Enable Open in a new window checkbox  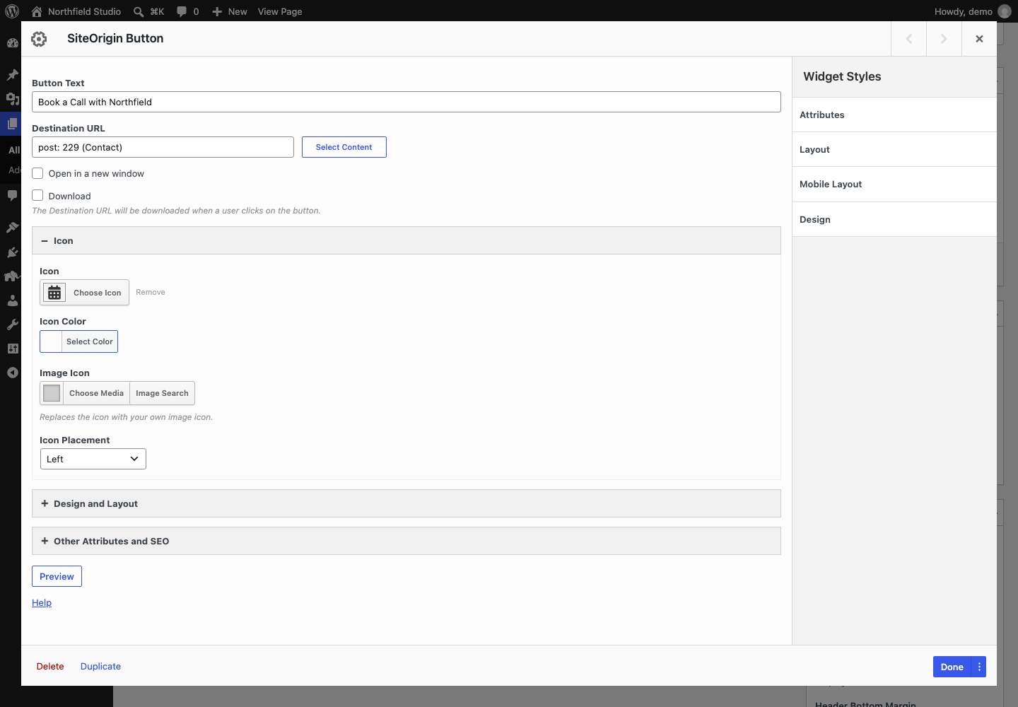coord(37,173)
